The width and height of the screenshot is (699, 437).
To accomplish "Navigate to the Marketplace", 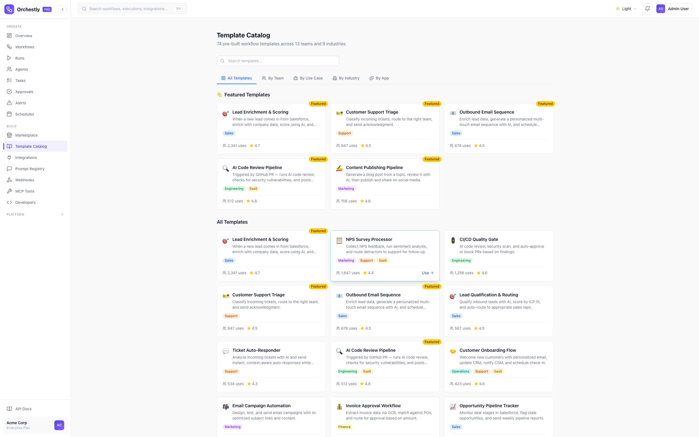I will 26,135.
